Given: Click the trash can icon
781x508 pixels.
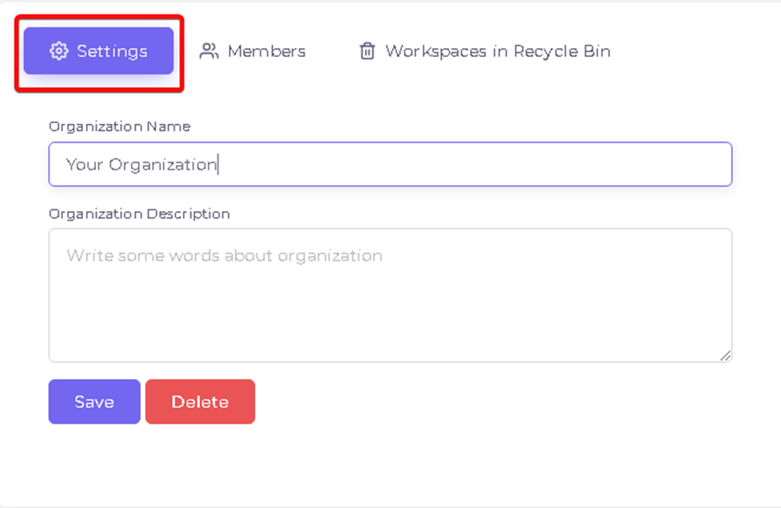Looking at the screenshot, I should (367, 50).
